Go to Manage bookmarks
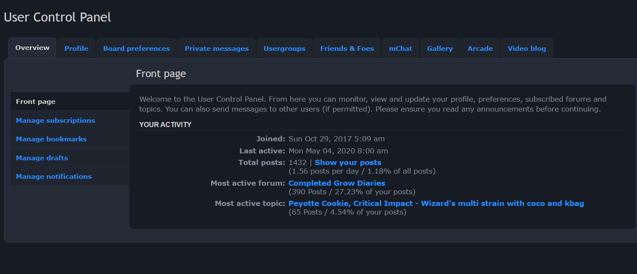The image size is (637, 274). 51,139
